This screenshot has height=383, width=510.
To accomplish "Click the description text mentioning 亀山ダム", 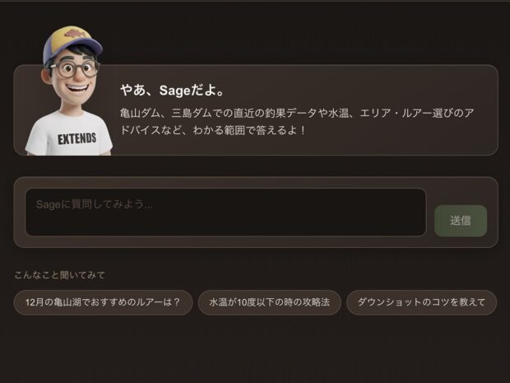I will tap(297, 113).
